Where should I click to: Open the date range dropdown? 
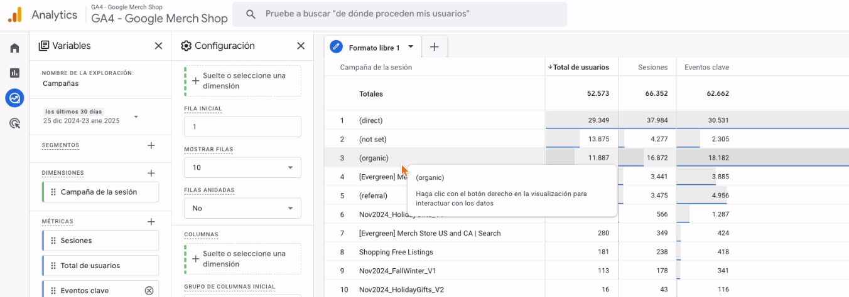(x=136, y=117)
